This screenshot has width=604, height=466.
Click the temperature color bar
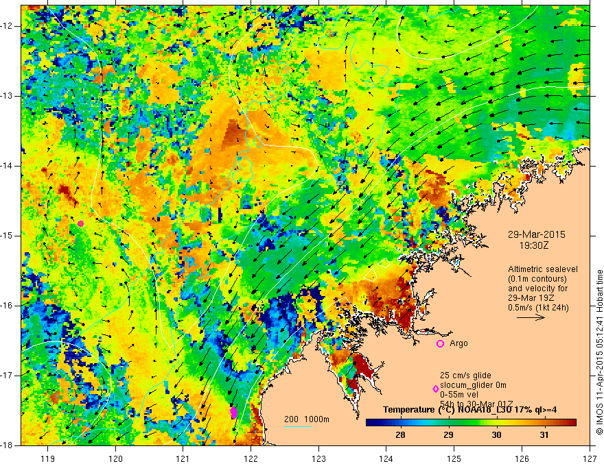471,422
